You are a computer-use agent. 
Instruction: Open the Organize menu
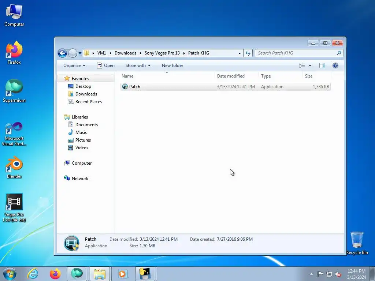74,65
